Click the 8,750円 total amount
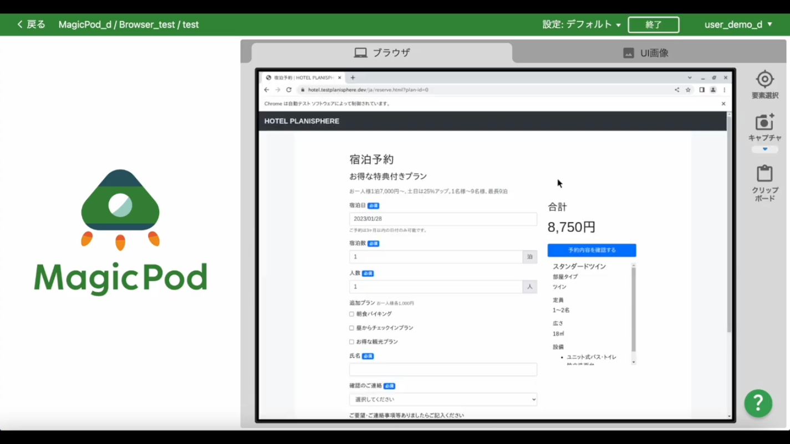This screenshot has height=444, width=790. click(572, 227)
